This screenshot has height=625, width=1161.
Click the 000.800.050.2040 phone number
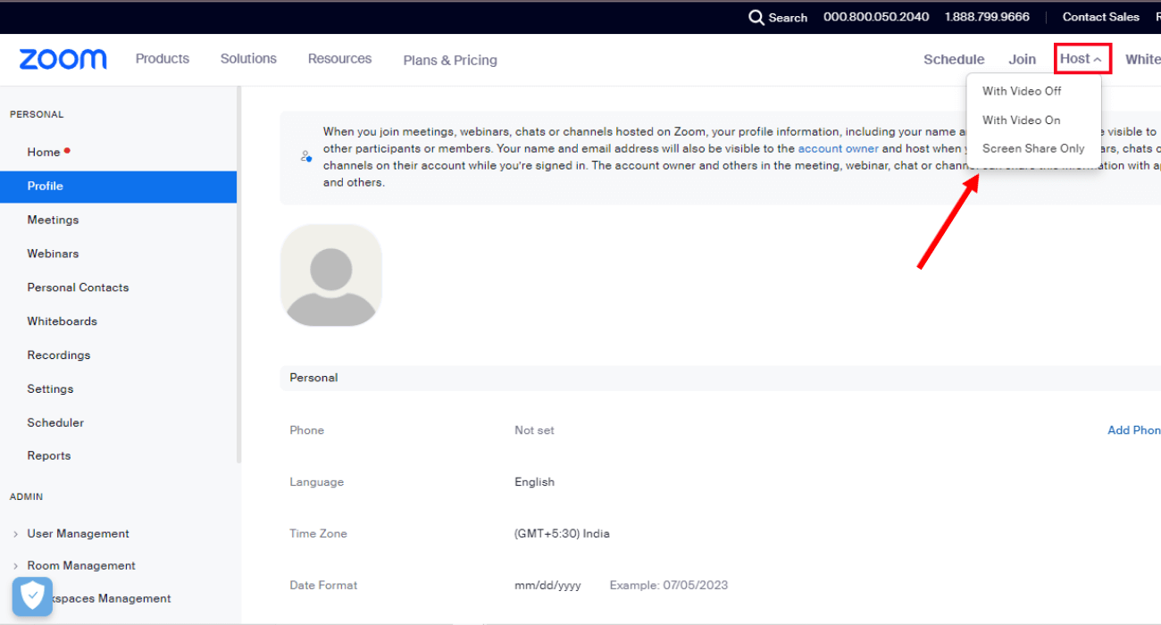point(876,17)
